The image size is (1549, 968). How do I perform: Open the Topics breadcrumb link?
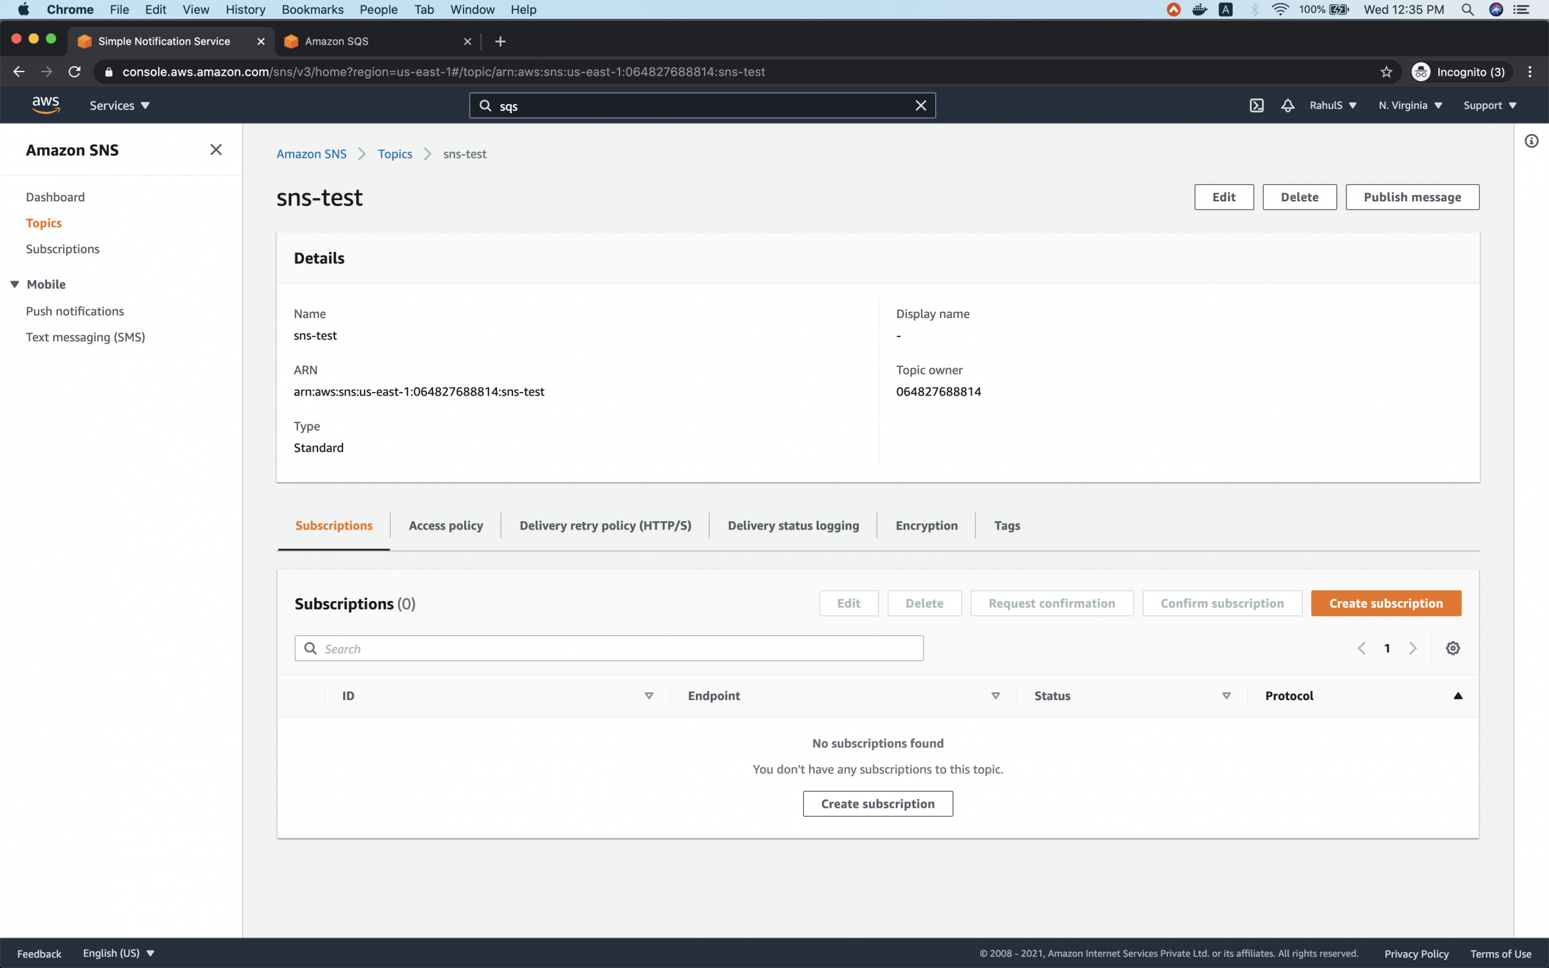click(x=395, y=154)
